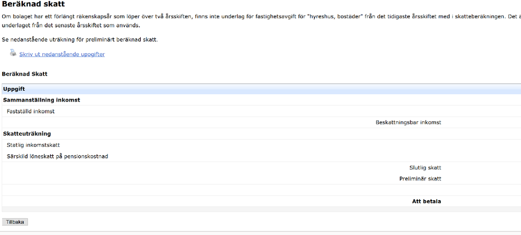The height and width of the screenshot is (235, 521).
Task: Click the 'Preliminär skatt' label
Action: click(420, 179)
